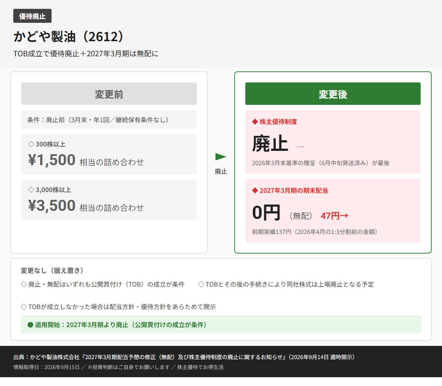The image size is (442, 386).
Task: Click the 相当の詰め合わせ text after ¥1,500
Action: pyautogui.click(x=112, y=162)
